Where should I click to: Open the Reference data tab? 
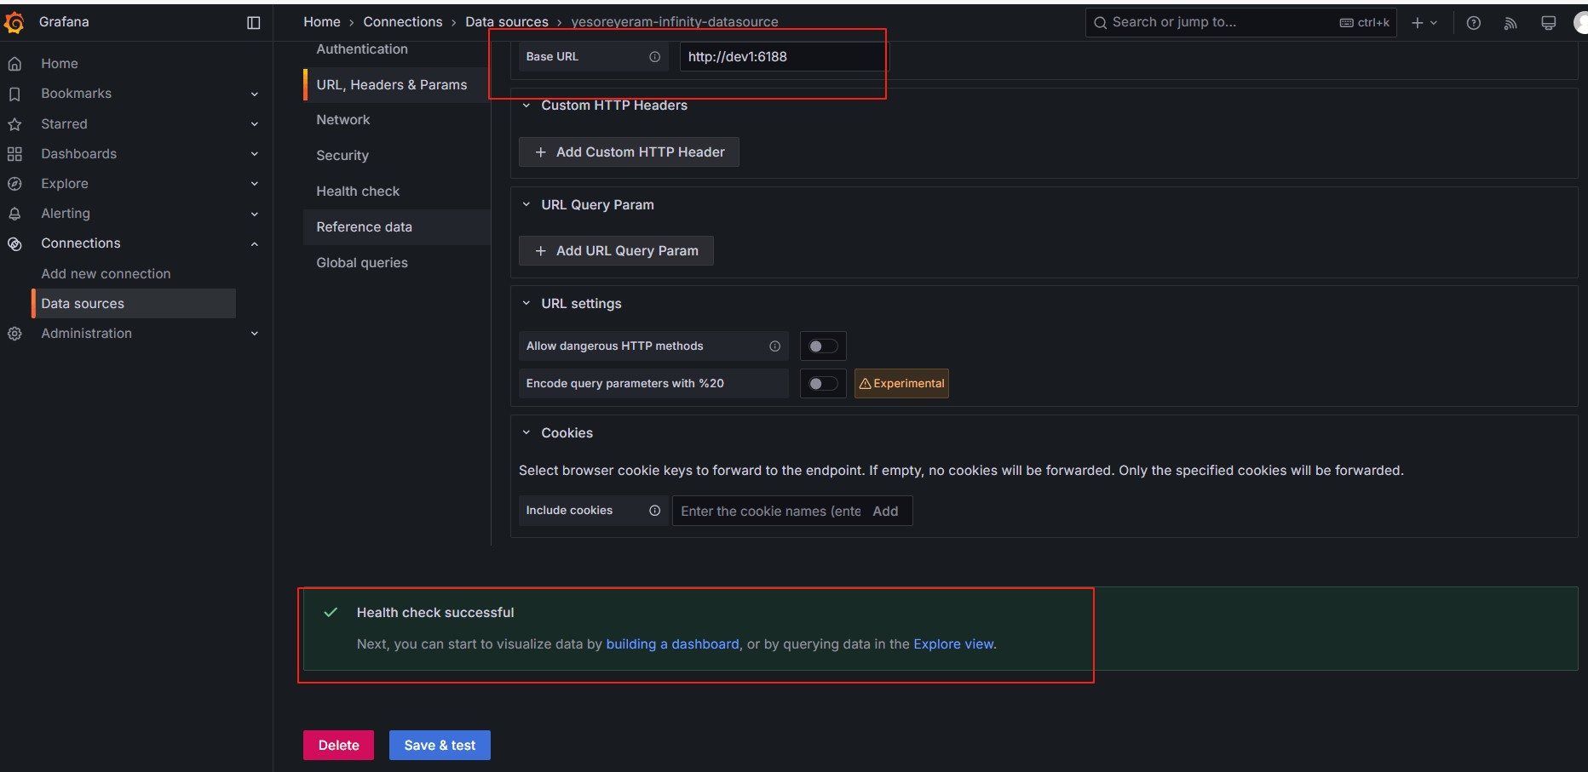click(x=396, y=227)
